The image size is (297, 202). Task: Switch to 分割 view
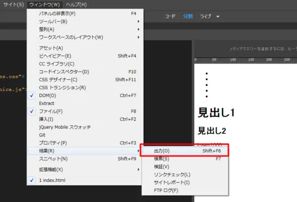pos(188,16)
